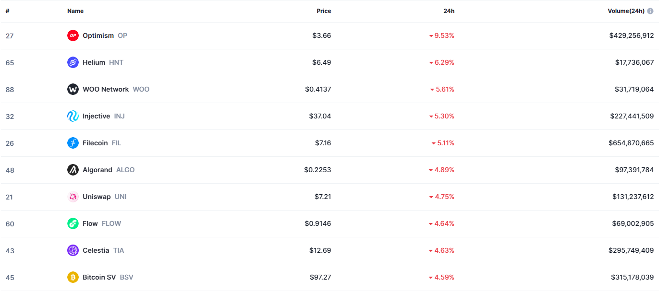Click the Optimism coin logo icon
The width and height of the screenshot is (669, 293).
pyautogui.click(x=73, y=35)
